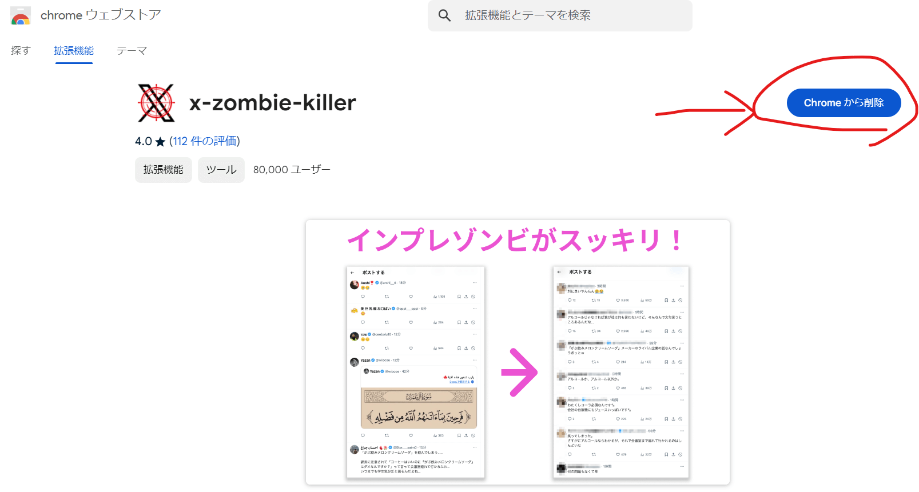
Task: Click the magnifying glass search icon
Action: (x=444, y=15)
